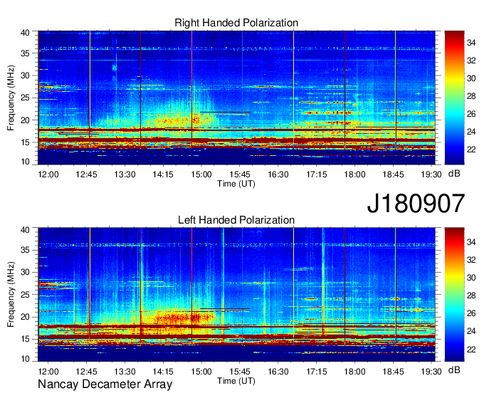Click the 15 MHz tick on Right Handed plot
The image size is (484, 393).
click(x=25, y=142)
